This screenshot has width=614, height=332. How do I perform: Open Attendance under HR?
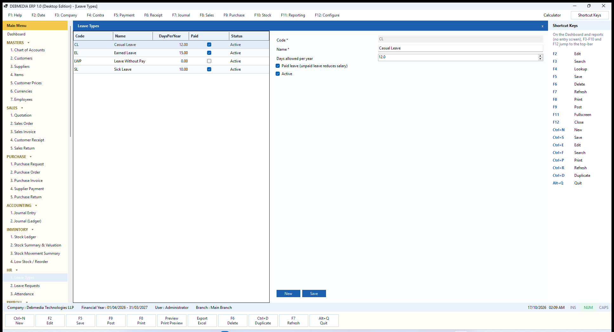point(22,294)
